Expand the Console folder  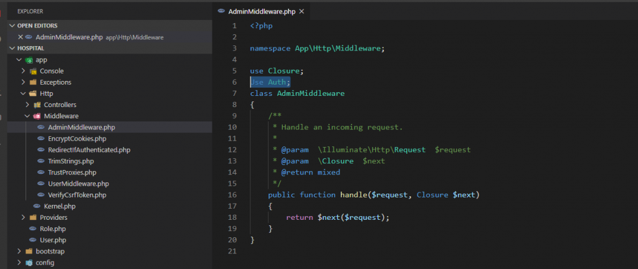[x=23, y=71]
